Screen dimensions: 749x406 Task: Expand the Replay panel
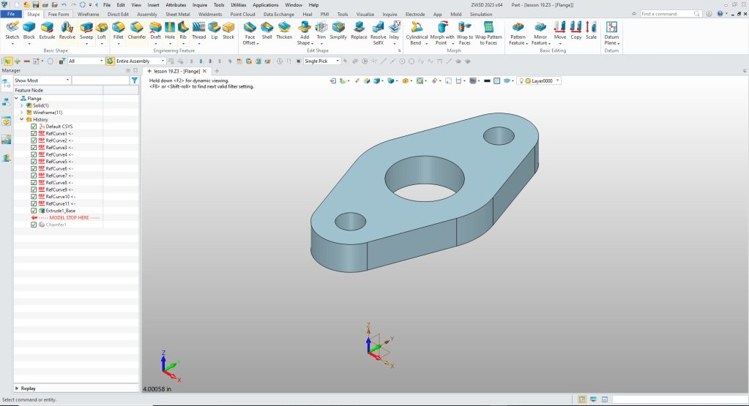click(x=17, y=388)
